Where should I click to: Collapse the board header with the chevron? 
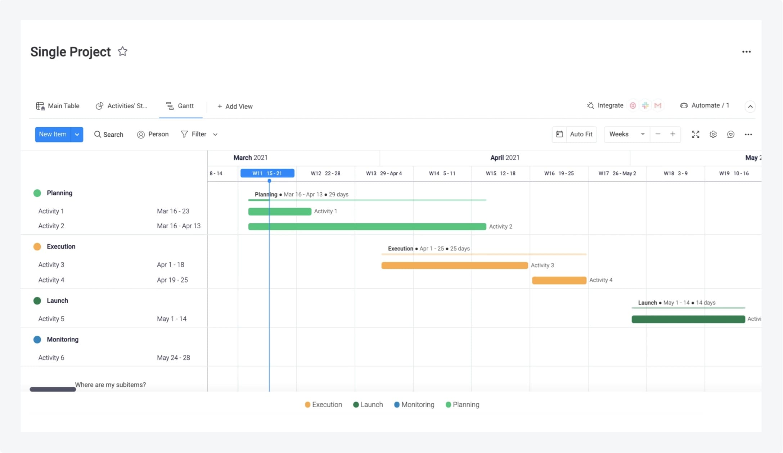[x=751, y=106]
